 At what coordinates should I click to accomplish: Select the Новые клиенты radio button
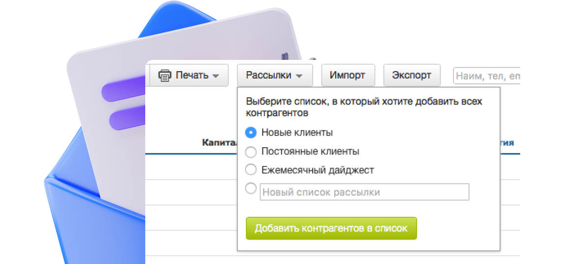(251, 132)
